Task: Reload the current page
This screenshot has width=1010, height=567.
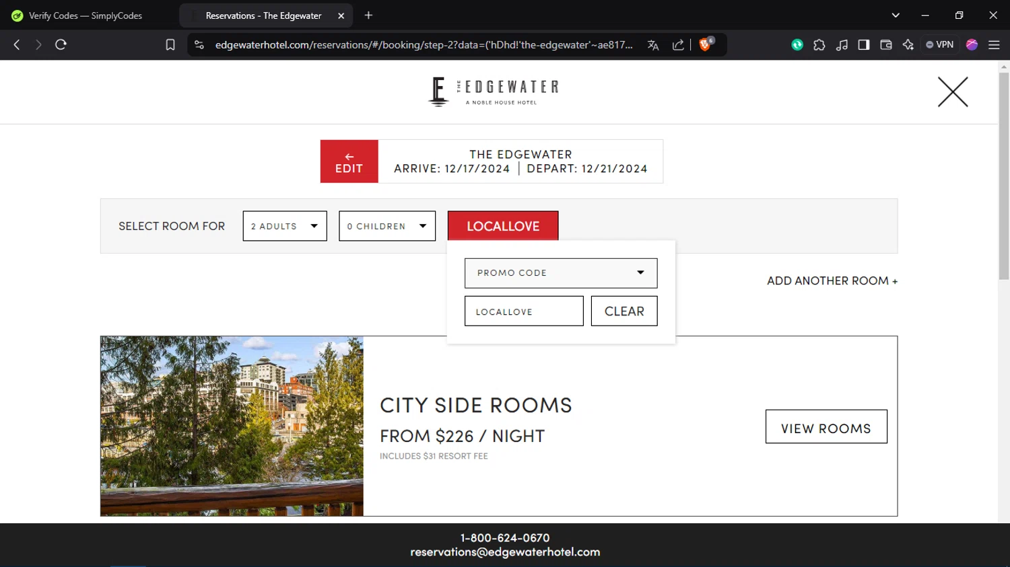Action: click(61, 45)
